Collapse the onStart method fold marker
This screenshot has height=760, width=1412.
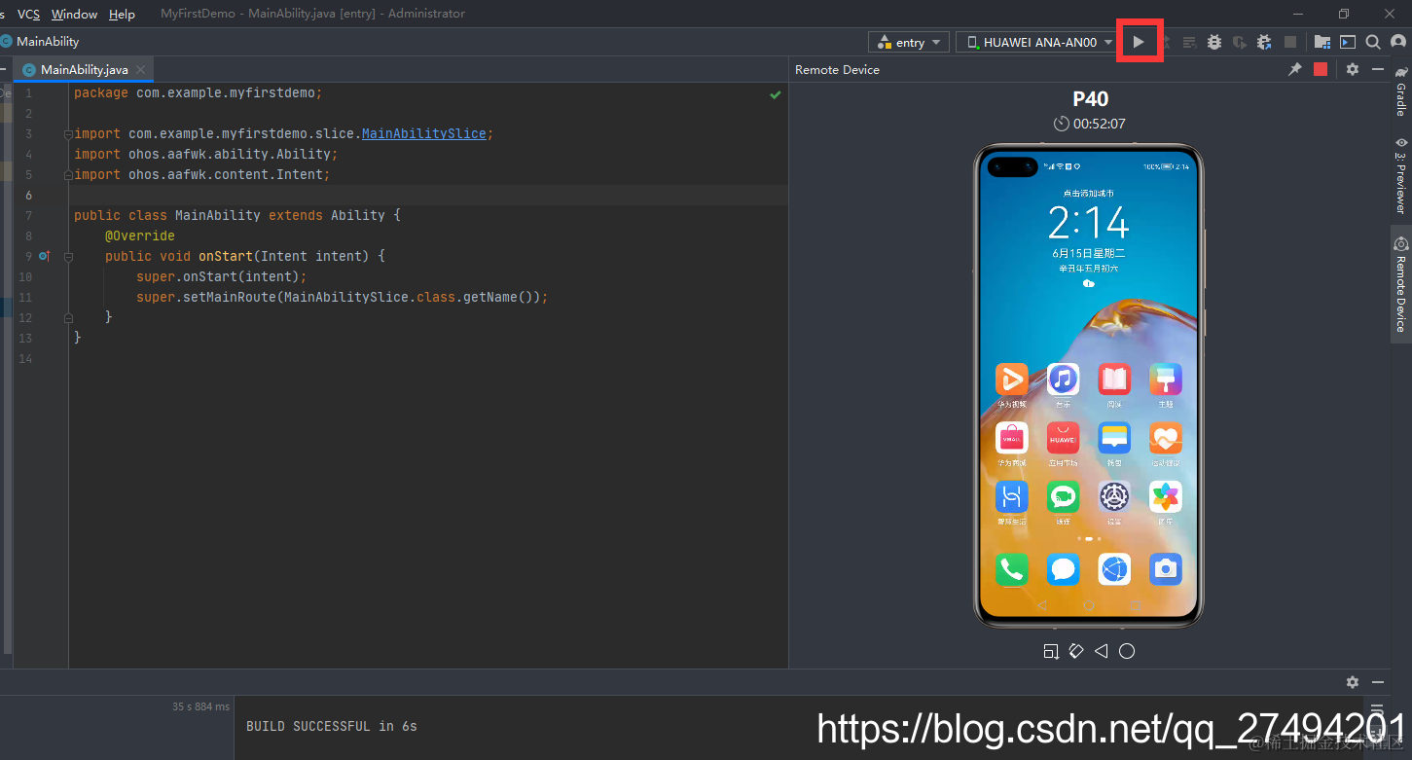tap(68, 257)
